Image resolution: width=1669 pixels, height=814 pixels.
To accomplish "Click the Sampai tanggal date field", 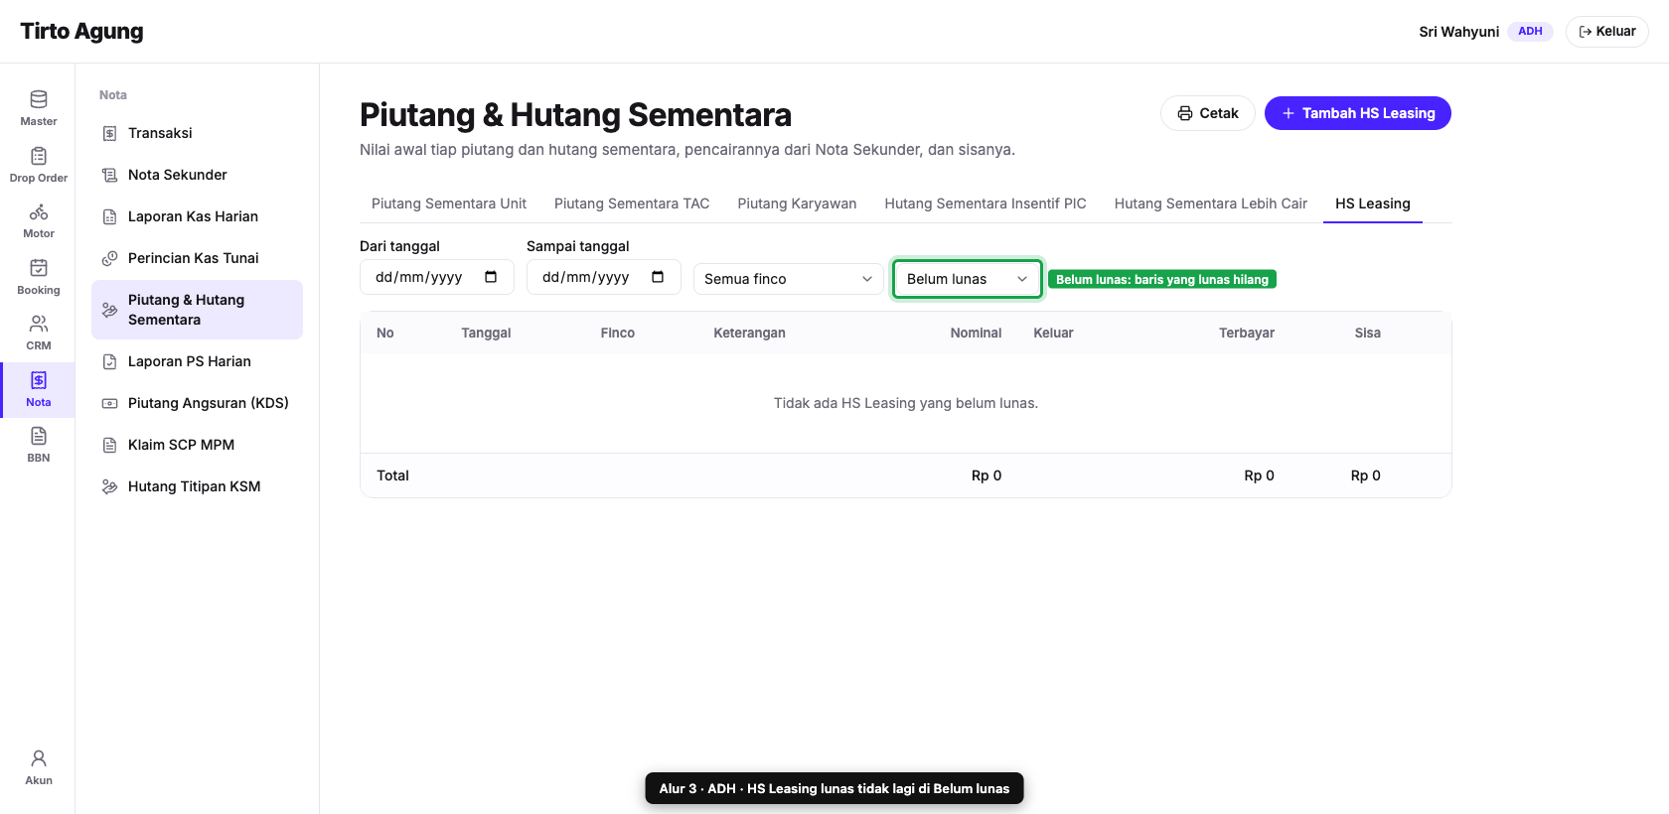I will [604, 277].
